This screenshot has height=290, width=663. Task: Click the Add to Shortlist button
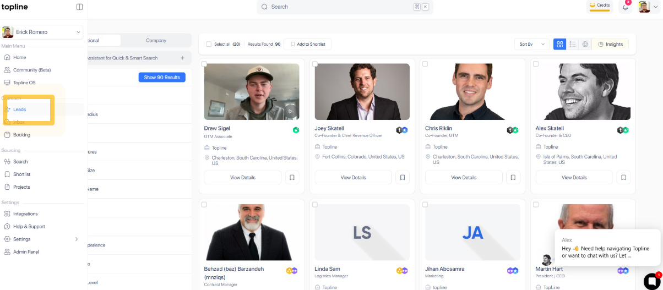(x=308, y=44)
